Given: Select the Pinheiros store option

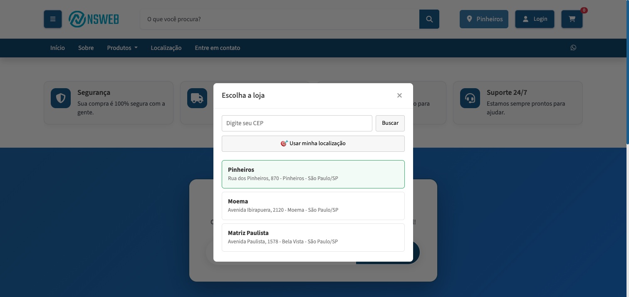Looking at the screenshot, I should pyautogui.click(x=313, y=174).
